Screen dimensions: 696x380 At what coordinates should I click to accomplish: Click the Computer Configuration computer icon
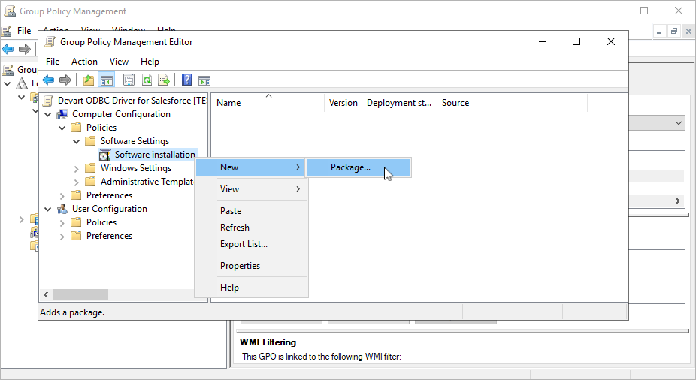click(x=62, y=114)
